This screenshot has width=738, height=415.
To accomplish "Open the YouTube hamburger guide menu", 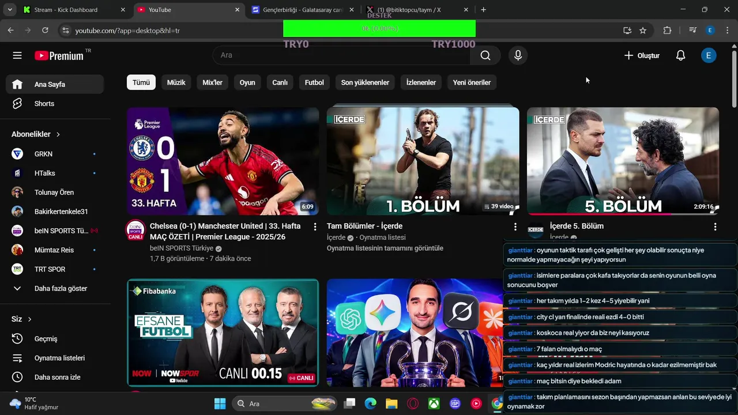I will point(17,55).
